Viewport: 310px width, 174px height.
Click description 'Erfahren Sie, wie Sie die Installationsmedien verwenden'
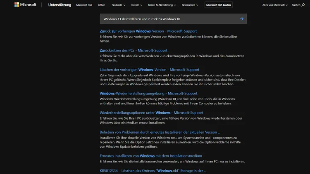coord(172,161)
